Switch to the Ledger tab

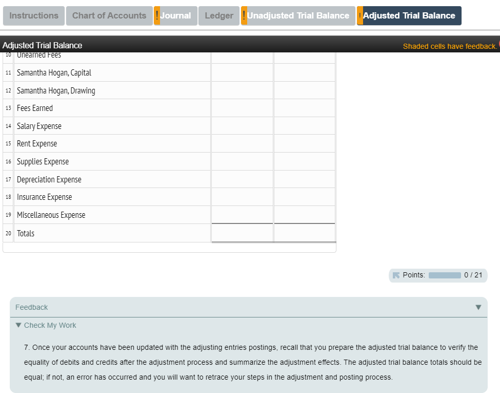tap(219, 15)
